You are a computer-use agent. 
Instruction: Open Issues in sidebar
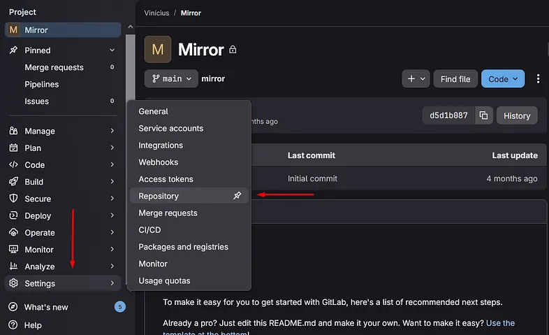tap(63, 101)
